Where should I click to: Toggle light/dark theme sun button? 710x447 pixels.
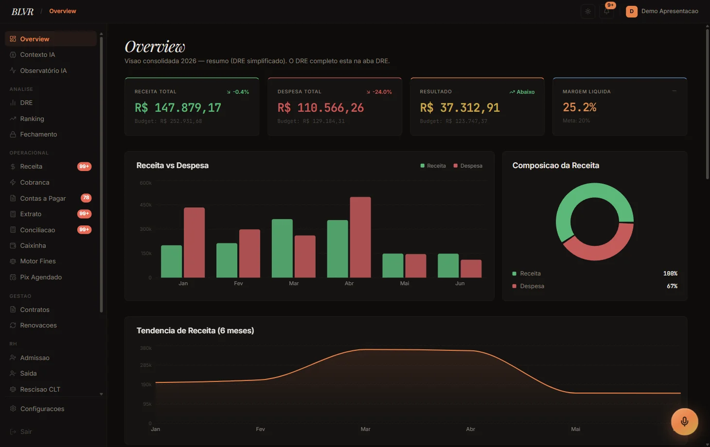pos(588,11)
